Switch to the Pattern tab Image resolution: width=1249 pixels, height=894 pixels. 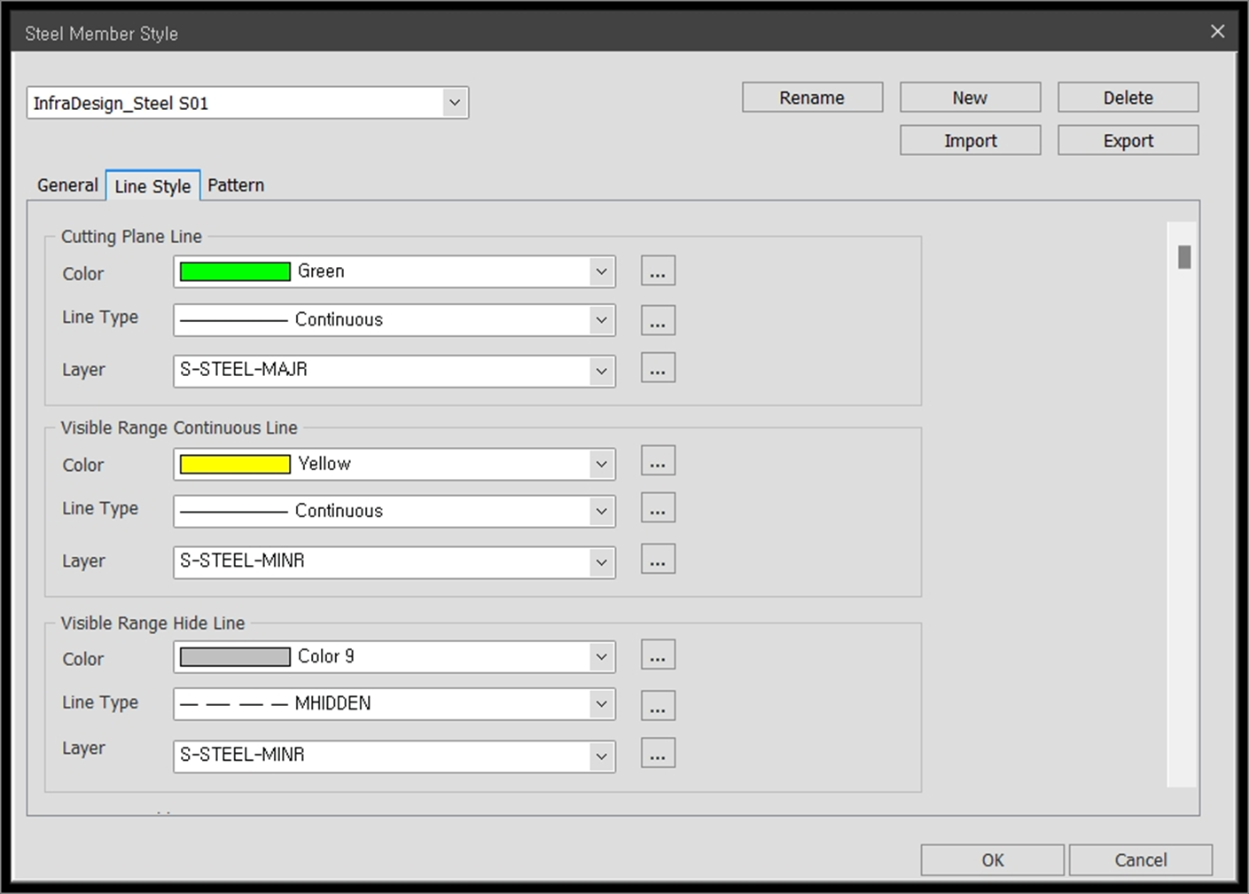(236, 185)
